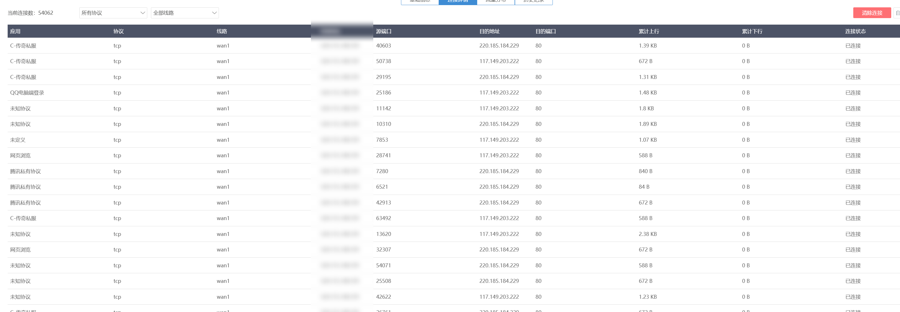
Task: Click the 应用 column header
Action: pyautogui.click(x=14, y=31)
